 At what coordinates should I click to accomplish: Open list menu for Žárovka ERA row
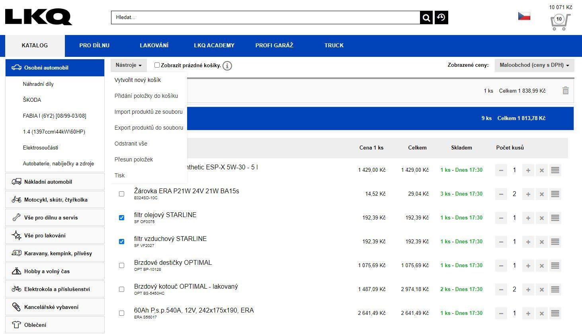tap(555, 194)
